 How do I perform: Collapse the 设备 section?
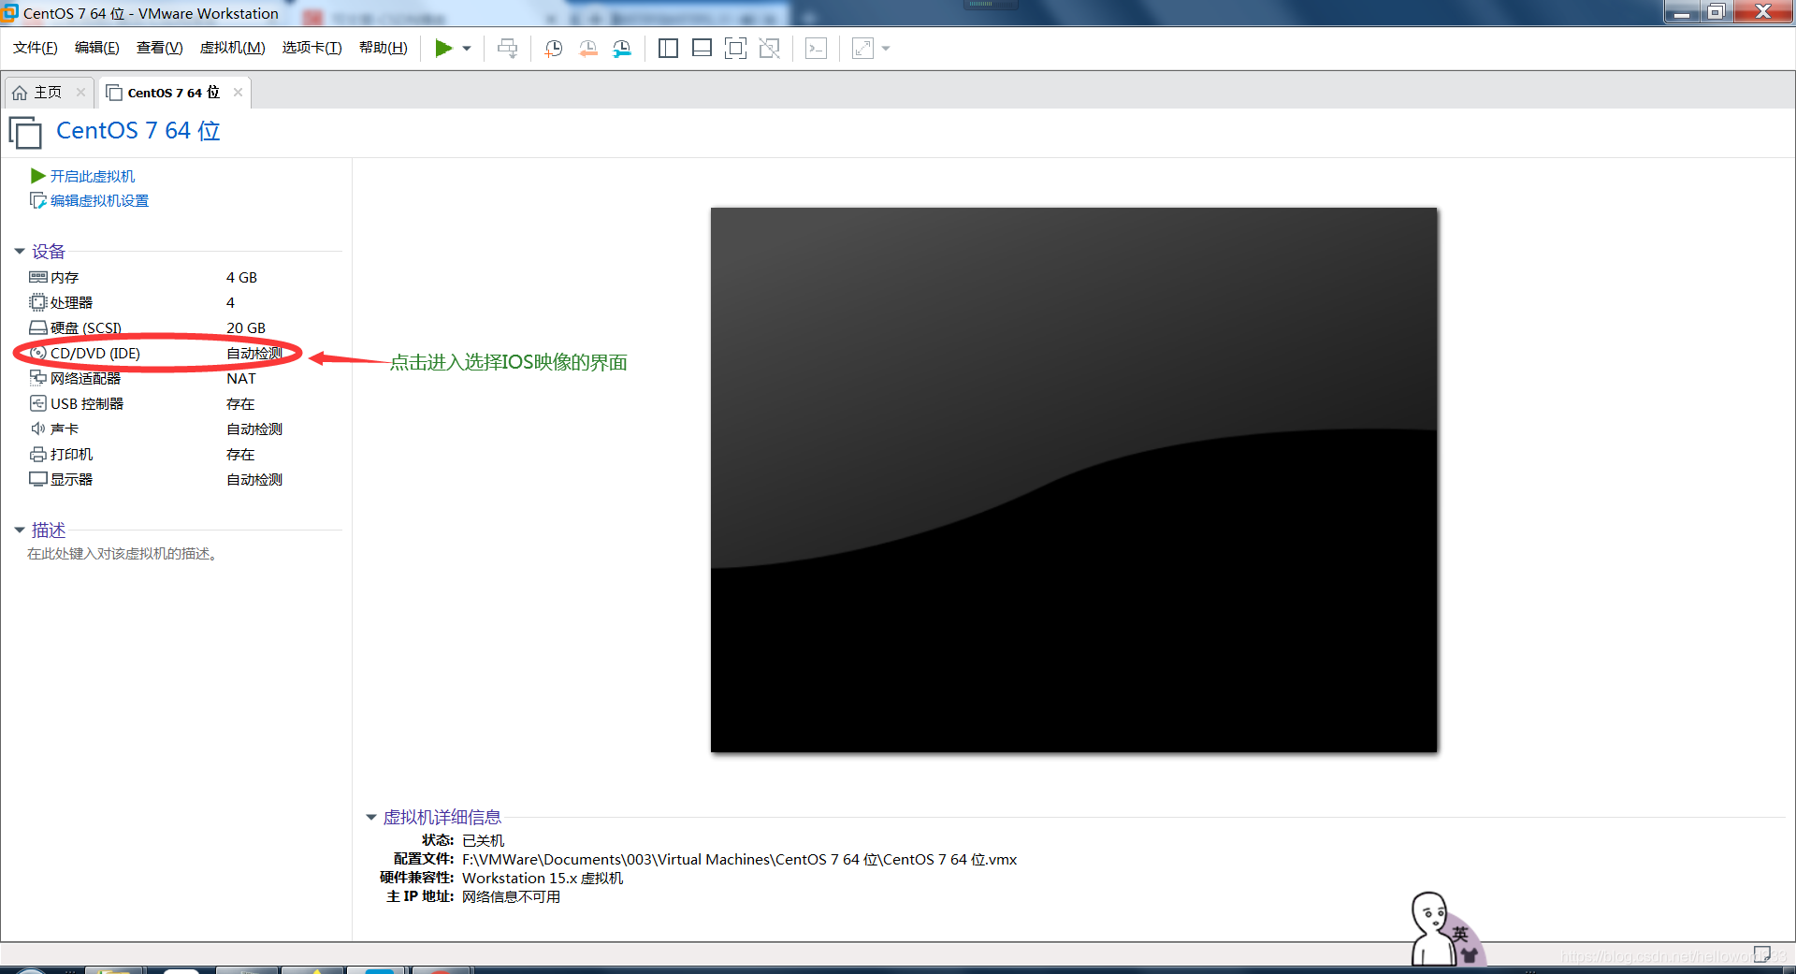pos(20,251)
